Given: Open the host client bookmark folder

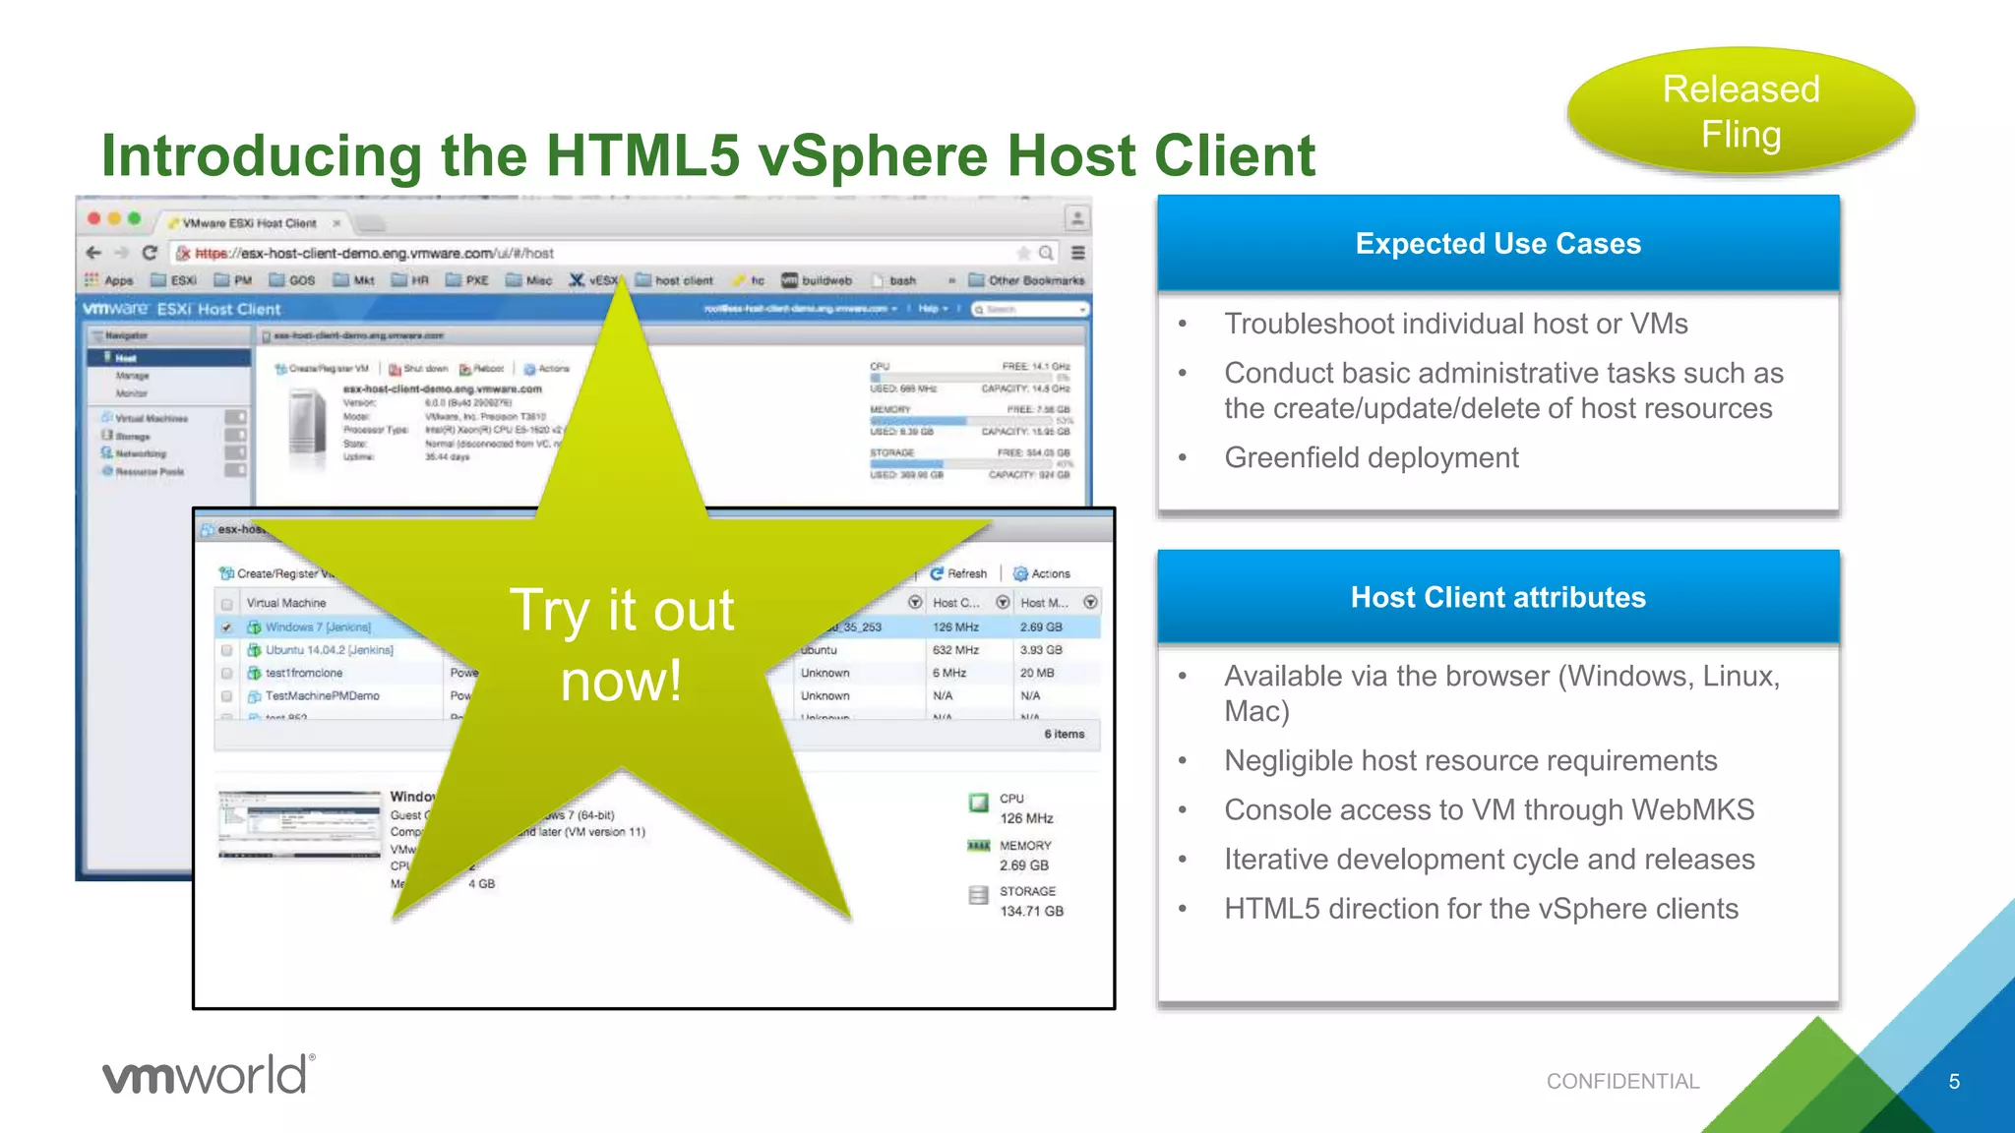Looking at the screenshot, I should click(674, 280).
